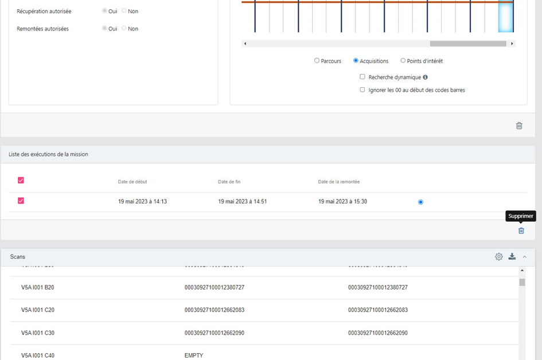The width and height of the screenshot is (542, 360).
Task: Click the start date 19 mai 2023 à 14:13
Action: click(142, 201)
